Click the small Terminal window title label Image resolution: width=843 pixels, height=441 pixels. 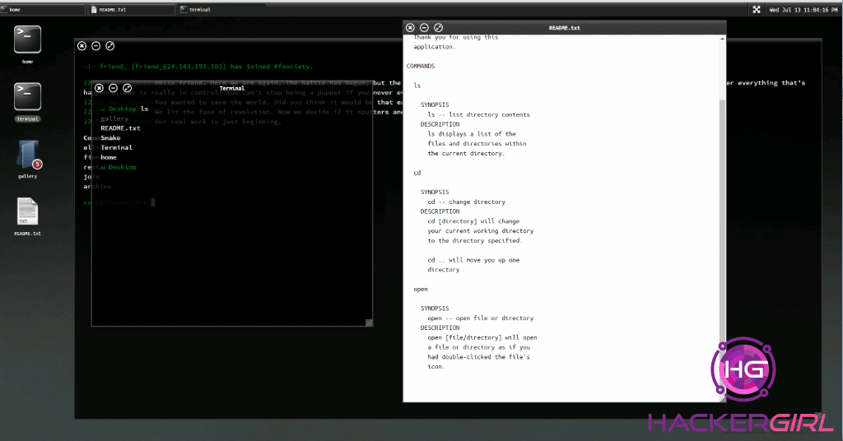(231, 88)
